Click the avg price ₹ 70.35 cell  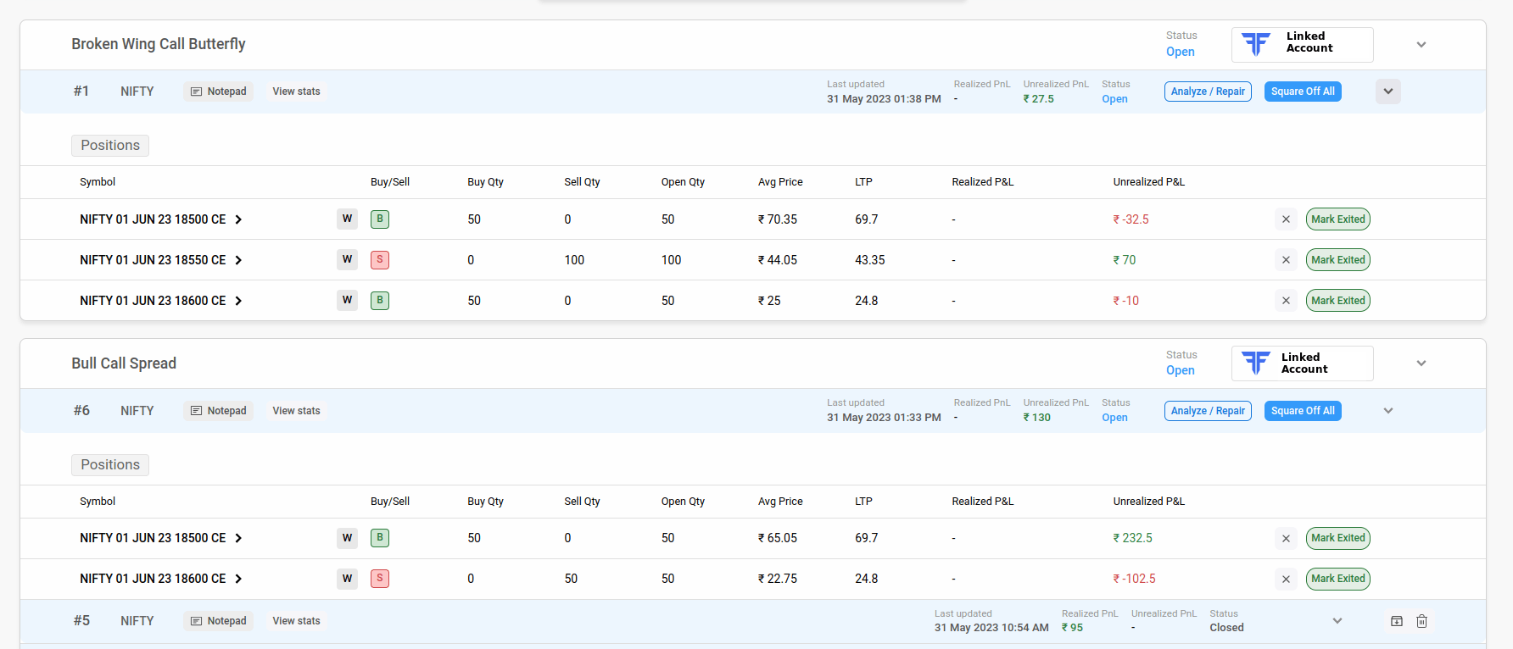(778, 219)
